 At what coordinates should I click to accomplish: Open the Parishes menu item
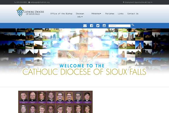coord(110,14)
